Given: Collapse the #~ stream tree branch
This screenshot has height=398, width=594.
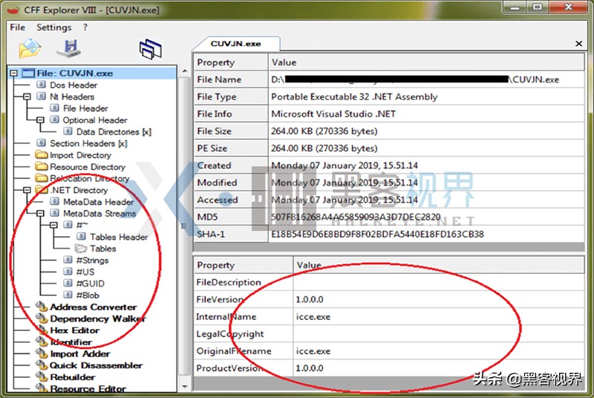Looking at the screenshot, I should (53, 225).
